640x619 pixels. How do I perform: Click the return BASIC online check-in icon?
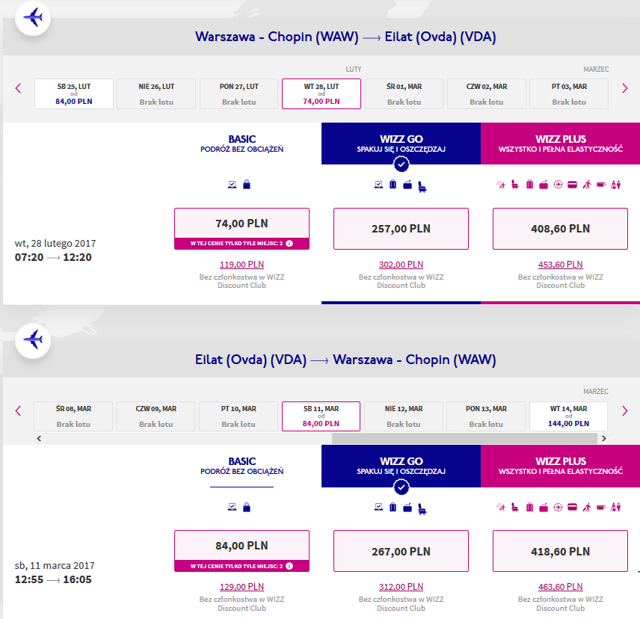[x=232, y=507]
